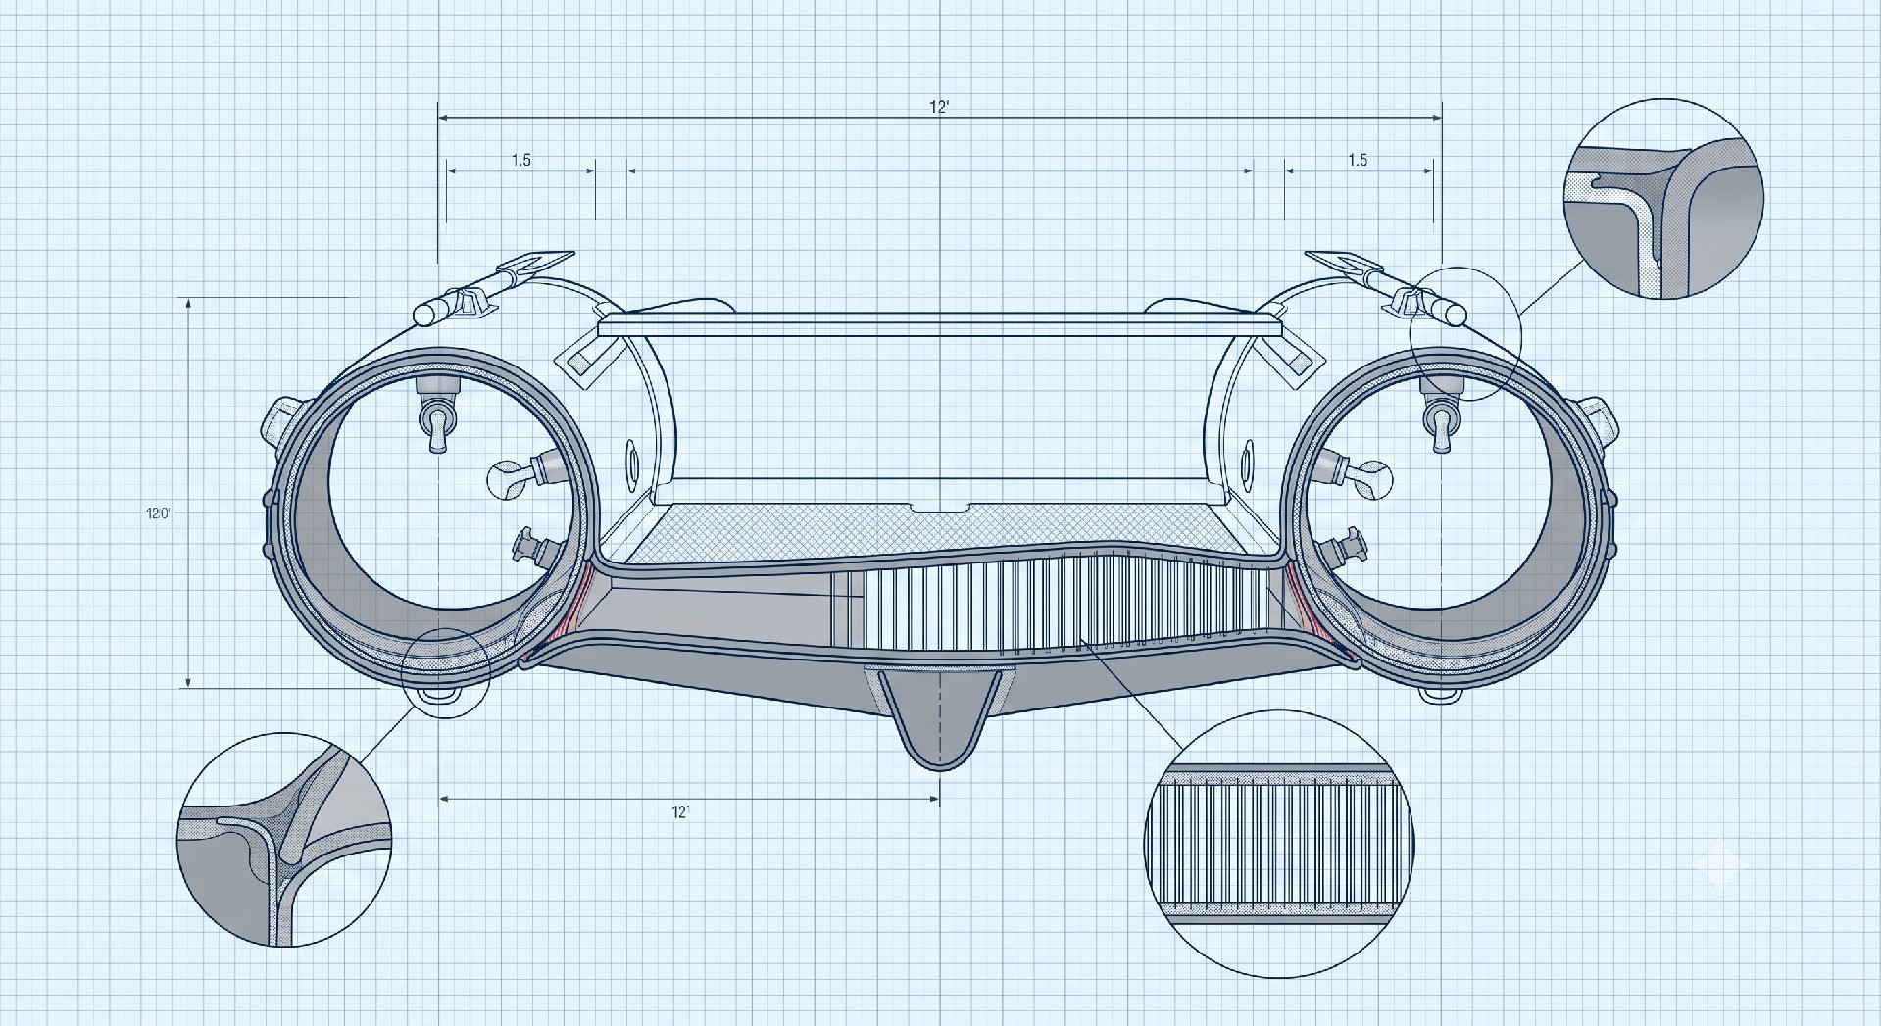Click the vertical height dimension label at left
This screenshot has height=1026, width=1881.
159,513
